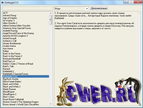Click the description pane scroll up arrow
This screenshot has width=143, height=108.
pyautogui.click(x=139, y=13)
